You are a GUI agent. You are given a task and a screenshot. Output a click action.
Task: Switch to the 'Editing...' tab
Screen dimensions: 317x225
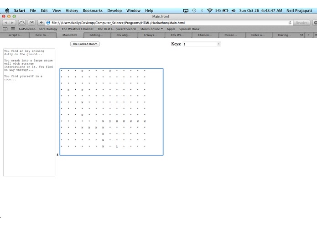click(96, 35)
